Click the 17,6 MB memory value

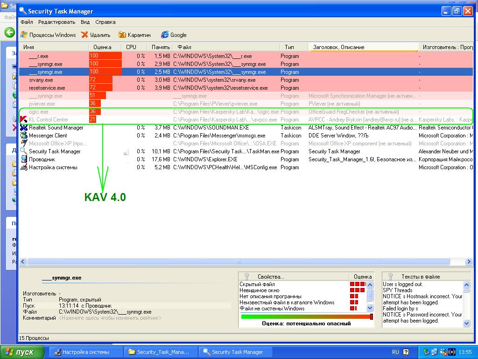coord(161,159)
